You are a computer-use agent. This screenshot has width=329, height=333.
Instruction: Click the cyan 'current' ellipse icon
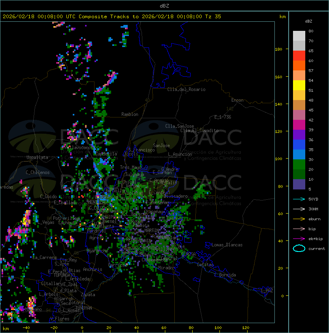click(x=299, y=248)
